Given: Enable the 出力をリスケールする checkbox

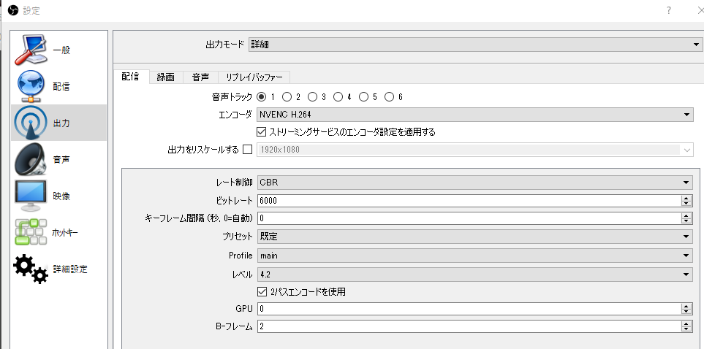Looking at the screenshot, I should (x=247, y=150).
